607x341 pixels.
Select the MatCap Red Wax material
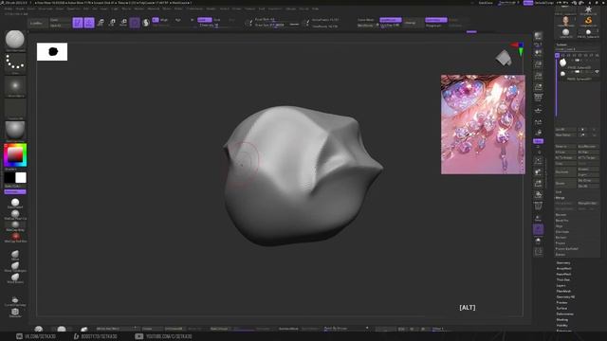click(x=15, y=236)
